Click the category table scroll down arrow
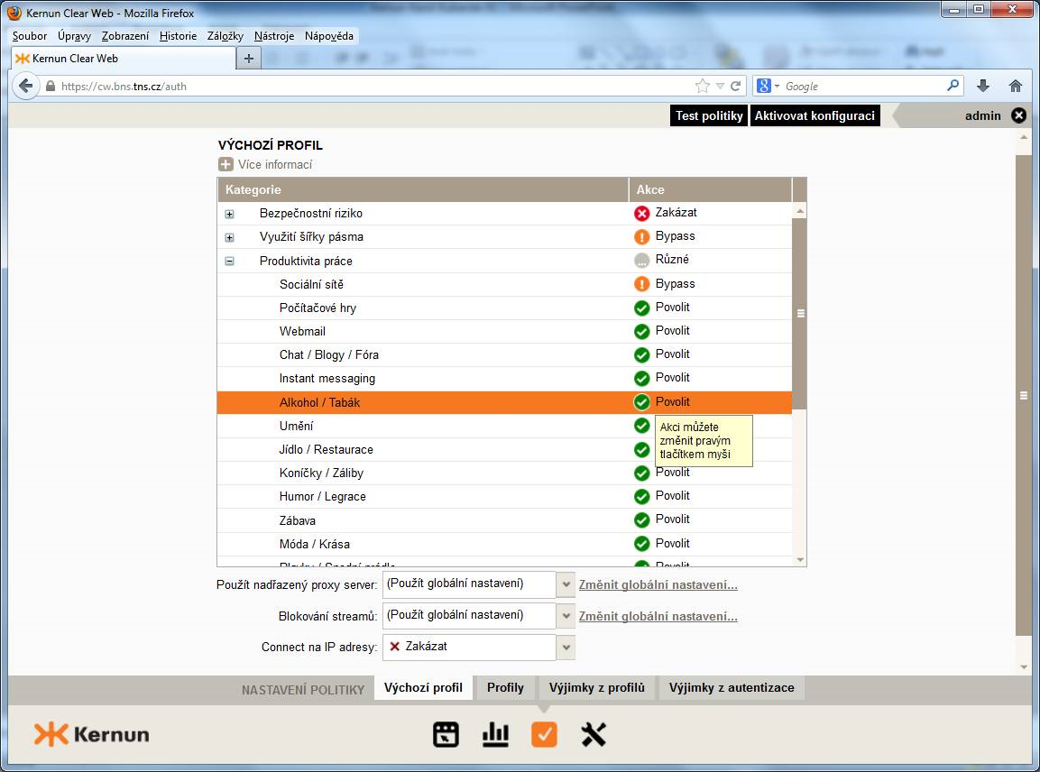 coord(800,560)
